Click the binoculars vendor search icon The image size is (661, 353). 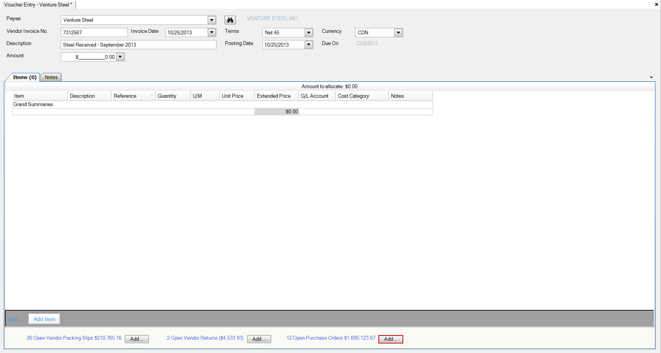pos(230,20)
